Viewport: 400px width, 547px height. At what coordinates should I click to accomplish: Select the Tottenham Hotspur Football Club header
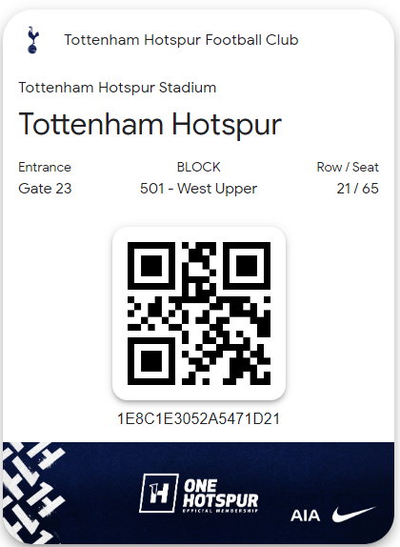pos(181,40)
